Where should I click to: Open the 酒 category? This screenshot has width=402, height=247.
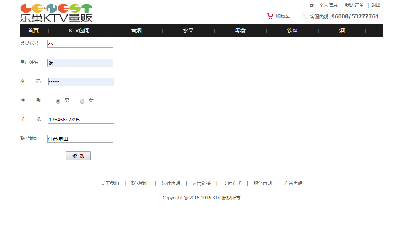coord(342,30)
